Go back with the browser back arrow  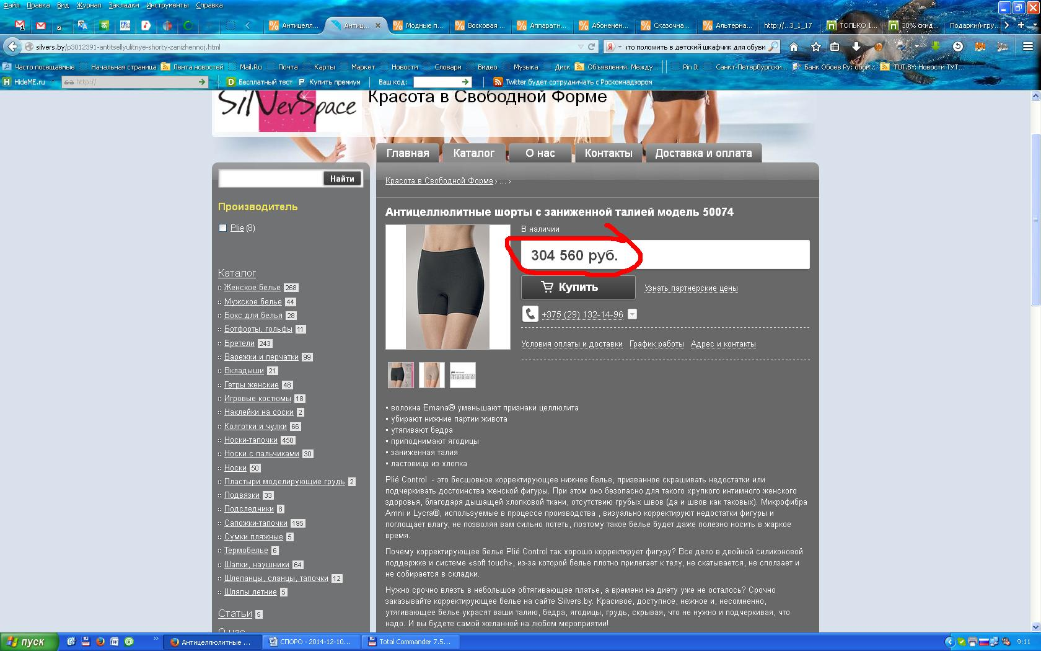pyautogui.click(x=12, y=46)
